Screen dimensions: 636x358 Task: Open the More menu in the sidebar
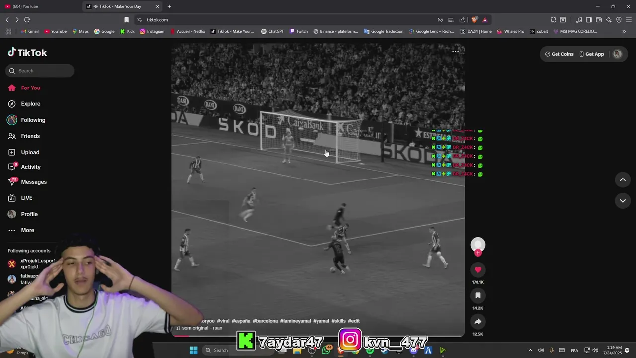coord(21,230)
